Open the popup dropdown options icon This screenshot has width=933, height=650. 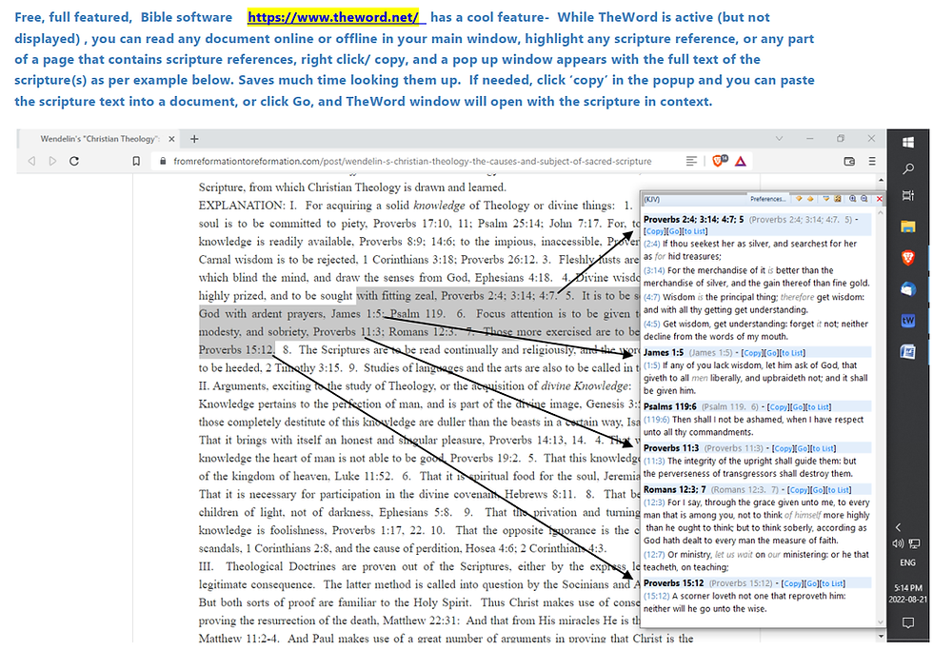pyautogui.click(x=826, y=199)
